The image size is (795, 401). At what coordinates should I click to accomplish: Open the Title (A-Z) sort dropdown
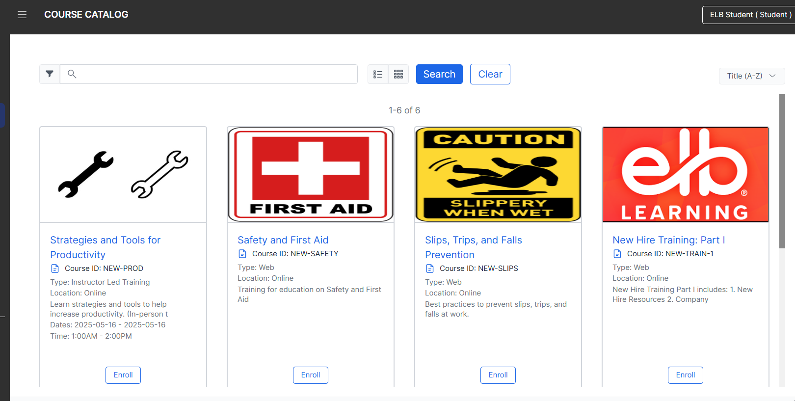[751, 76]
